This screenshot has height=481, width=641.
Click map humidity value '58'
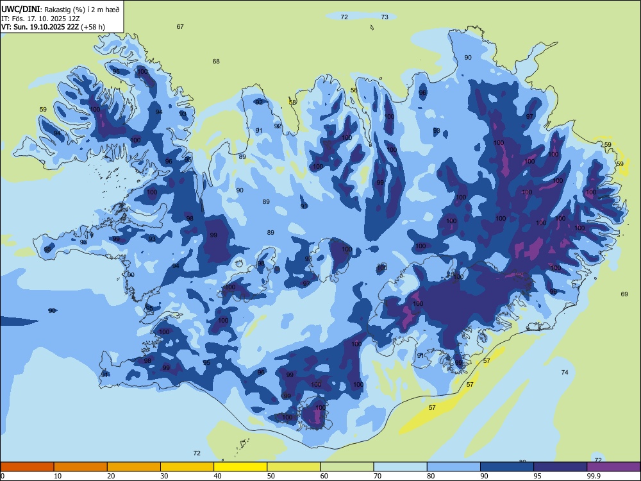(x=293, y=102)
